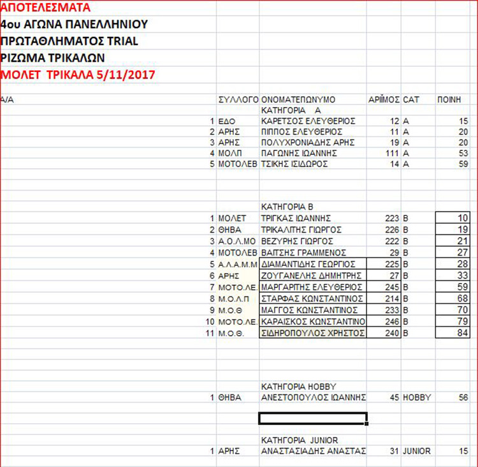Select the name ΠΑΓΩΝΗΣ ΙΩΑΝΝΗΣ
This screenshot has height=467, width=478.
click(x=299, y=153)
